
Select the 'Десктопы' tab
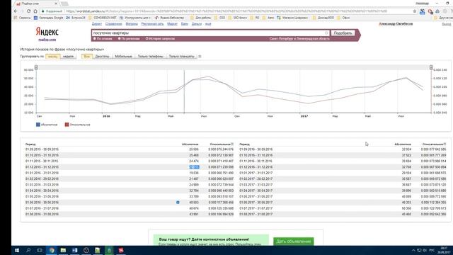[x=102, y=57]
